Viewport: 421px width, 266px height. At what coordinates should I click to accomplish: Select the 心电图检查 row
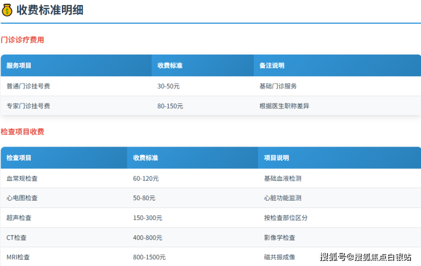pos(22,198)
